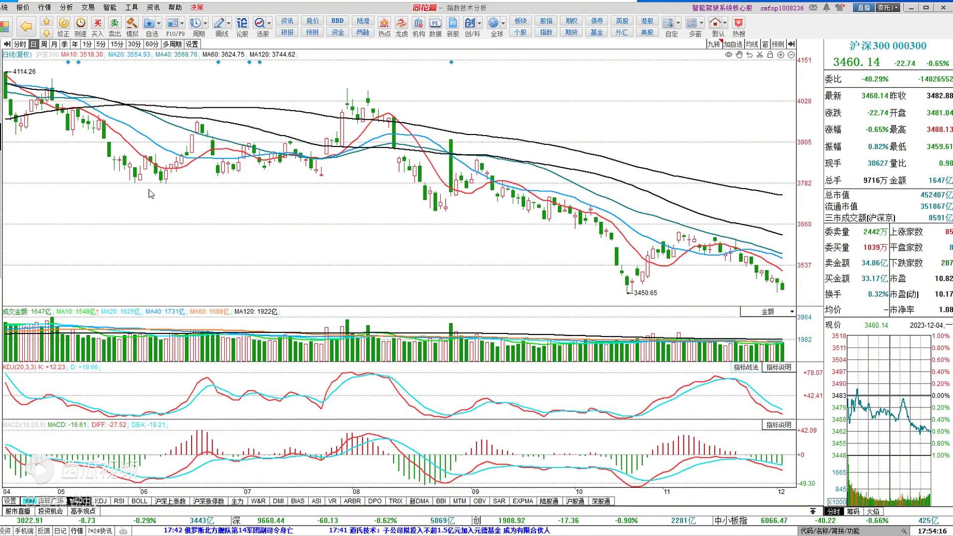Expand the 画线 drawing tool dropdown arrow
Image resolution: width=953 pixels, height=536 pixels.
[x=229, y=23]
